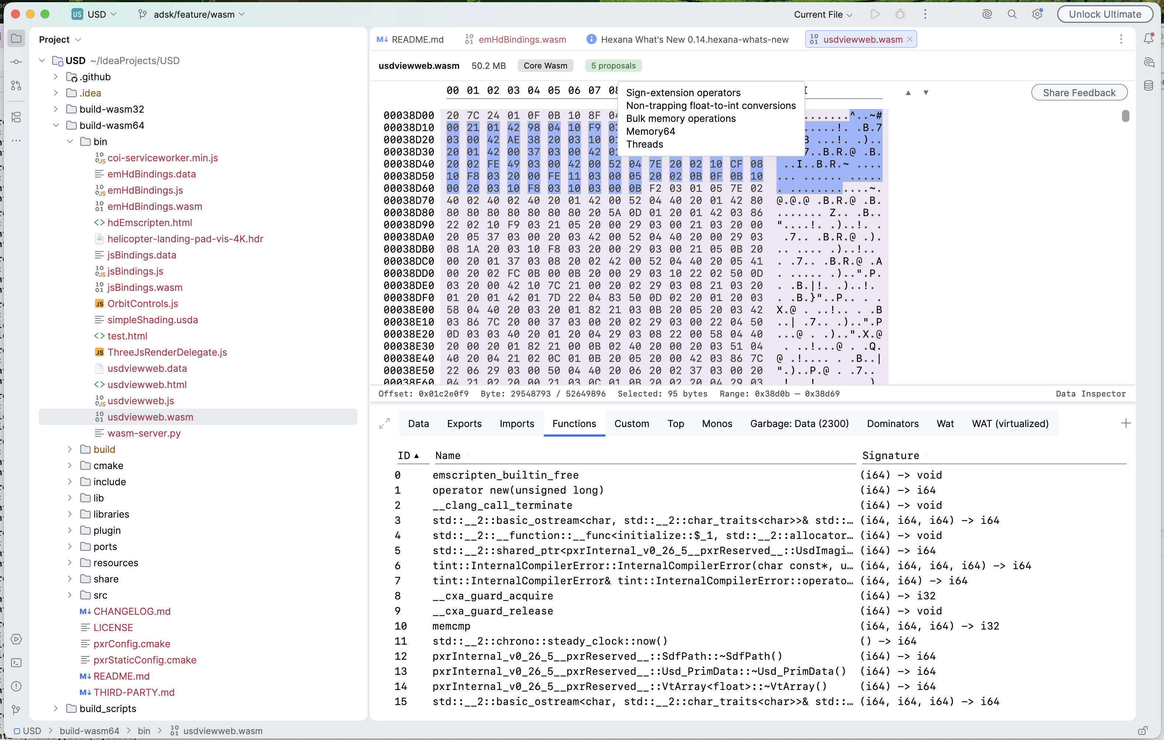Click bin in the breadcrumb bar
1164x740 pixels.
click(144, 731)
